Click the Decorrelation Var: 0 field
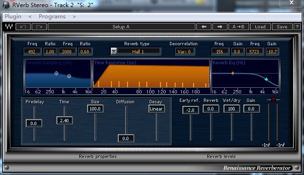 click(x=185, y=51)
